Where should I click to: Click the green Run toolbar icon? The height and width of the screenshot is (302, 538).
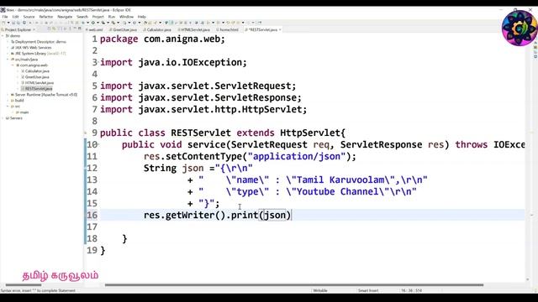click(93, 23)
